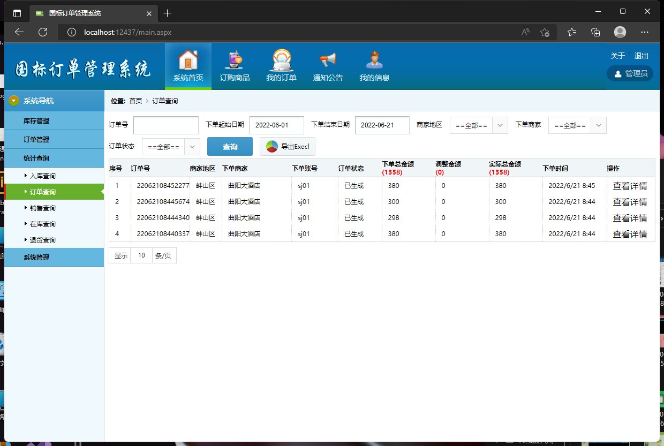The width and height of the screenshot is (664, 446).
Task: Click the page size field showing 10
Action: (141, 255)
